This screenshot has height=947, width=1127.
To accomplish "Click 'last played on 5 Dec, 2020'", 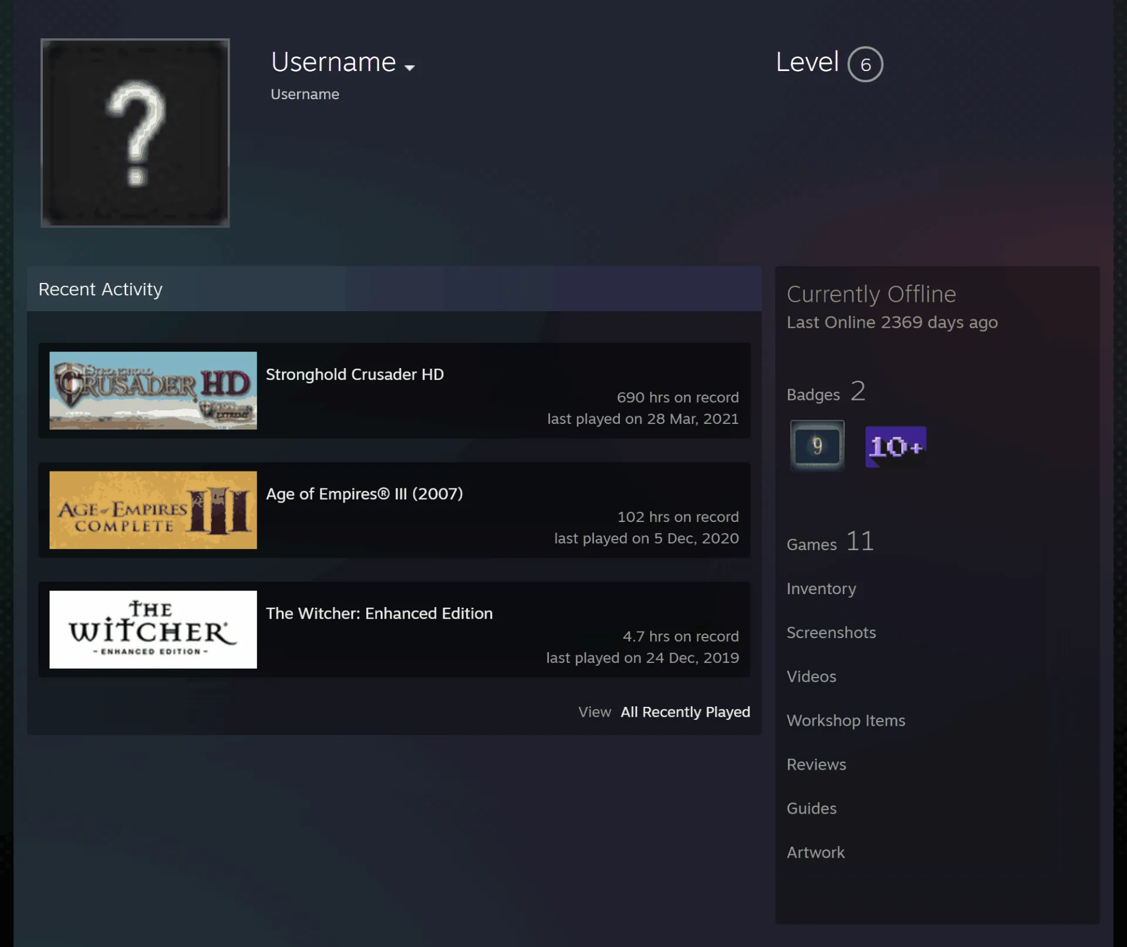I will click(646, 539).
